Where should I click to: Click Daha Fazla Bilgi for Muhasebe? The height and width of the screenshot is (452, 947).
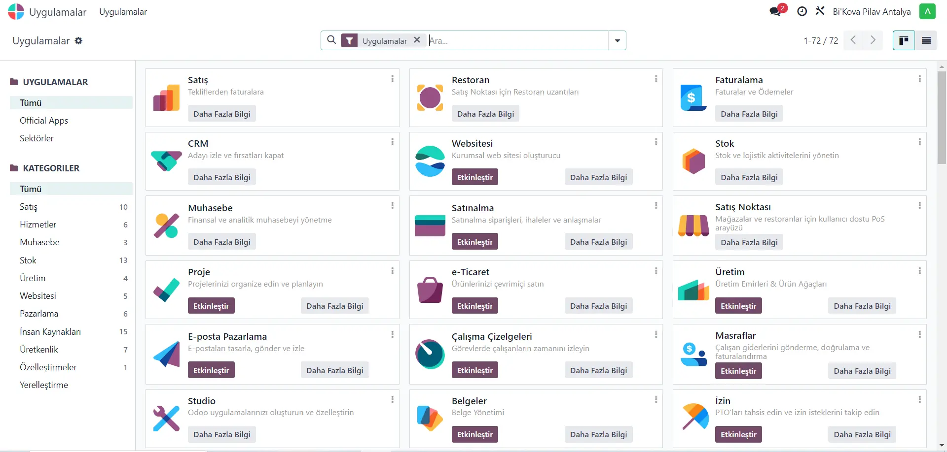(221, 242)
